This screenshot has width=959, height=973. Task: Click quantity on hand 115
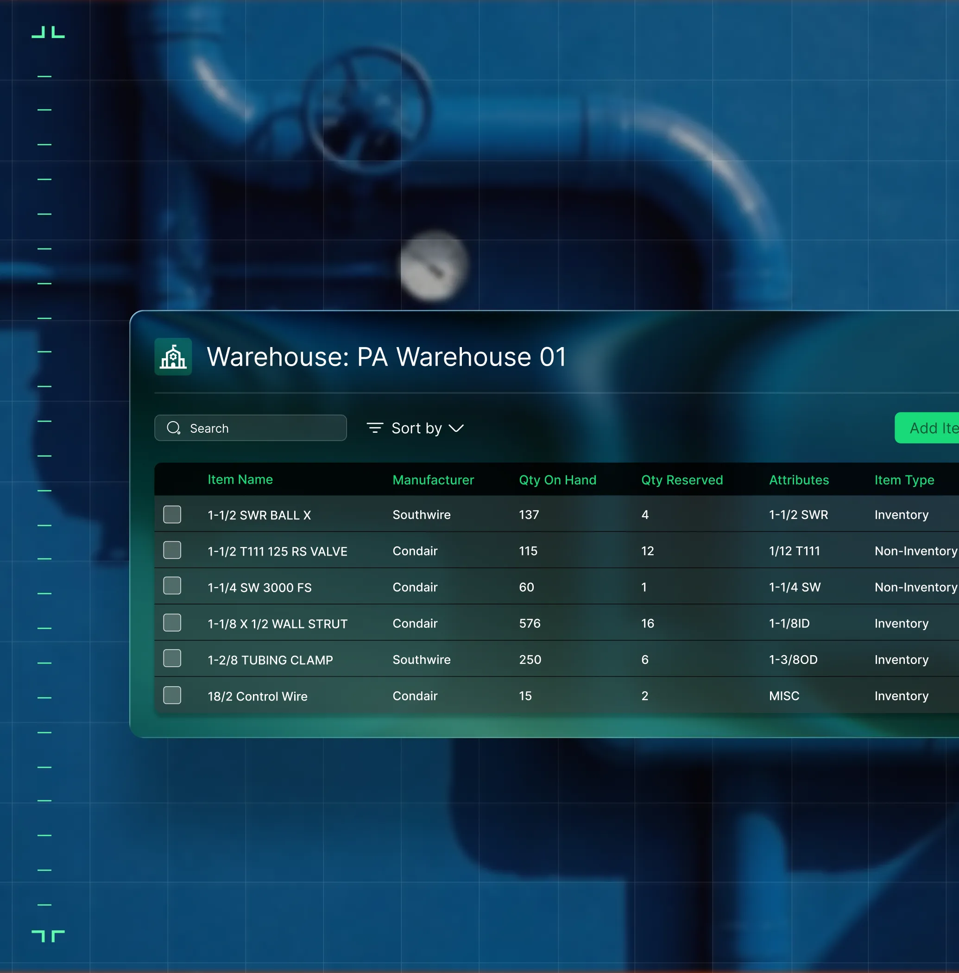pos(528,551)
